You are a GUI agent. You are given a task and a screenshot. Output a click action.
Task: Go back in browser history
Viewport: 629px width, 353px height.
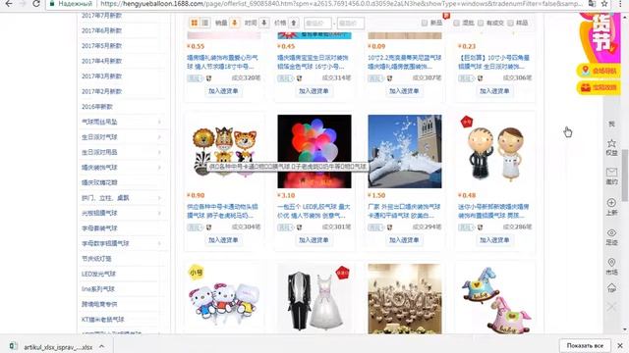tap(9, 4)
